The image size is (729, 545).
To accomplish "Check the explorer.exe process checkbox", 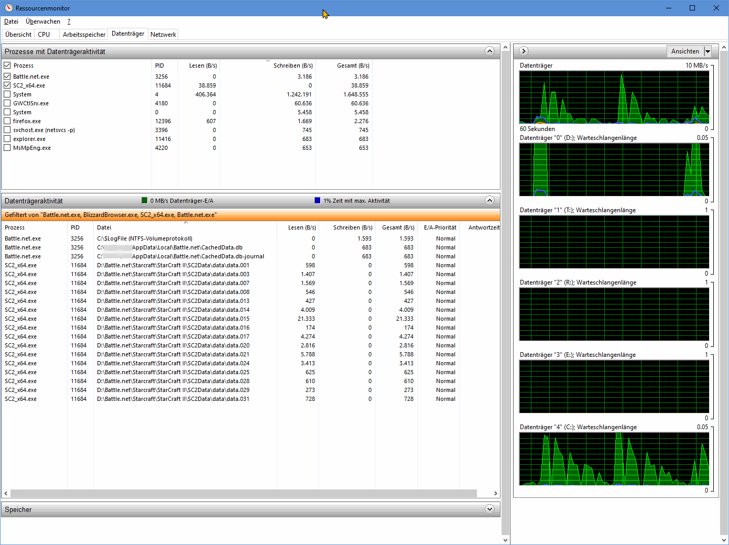I will (7, 139).
